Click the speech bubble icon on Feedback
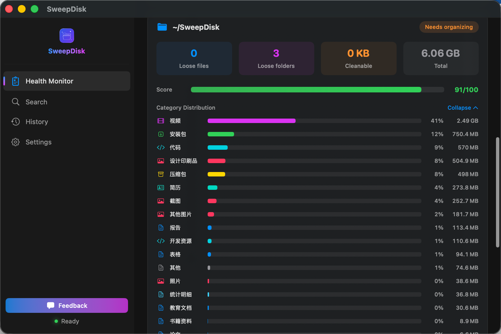Image resolution: width=501 pixels, height=334 pixels. pyautogui.click(x=51, y=306)
